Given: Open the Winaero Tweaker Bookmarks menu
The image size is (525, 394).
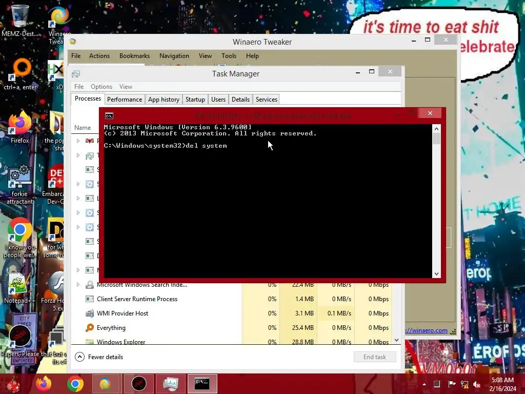Looking at the screenshot, I should click(x=135, y=56).
